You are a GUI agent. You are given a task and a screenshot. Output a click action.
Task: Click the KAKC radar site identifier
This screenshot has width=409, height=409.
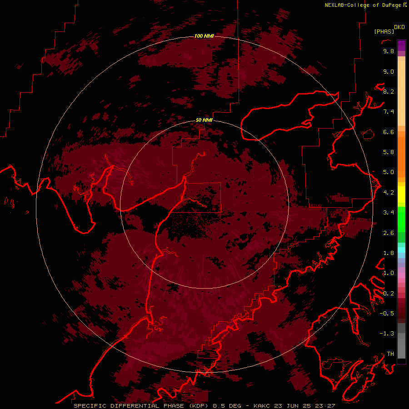click(x=262, y=406)
